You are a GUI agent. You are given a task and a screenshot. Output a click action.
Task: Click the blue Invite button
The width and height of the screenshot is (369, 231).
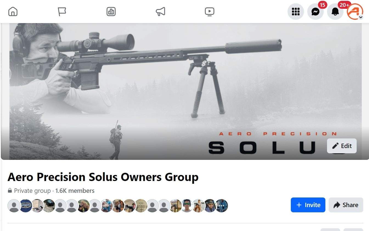pos(308,205)
